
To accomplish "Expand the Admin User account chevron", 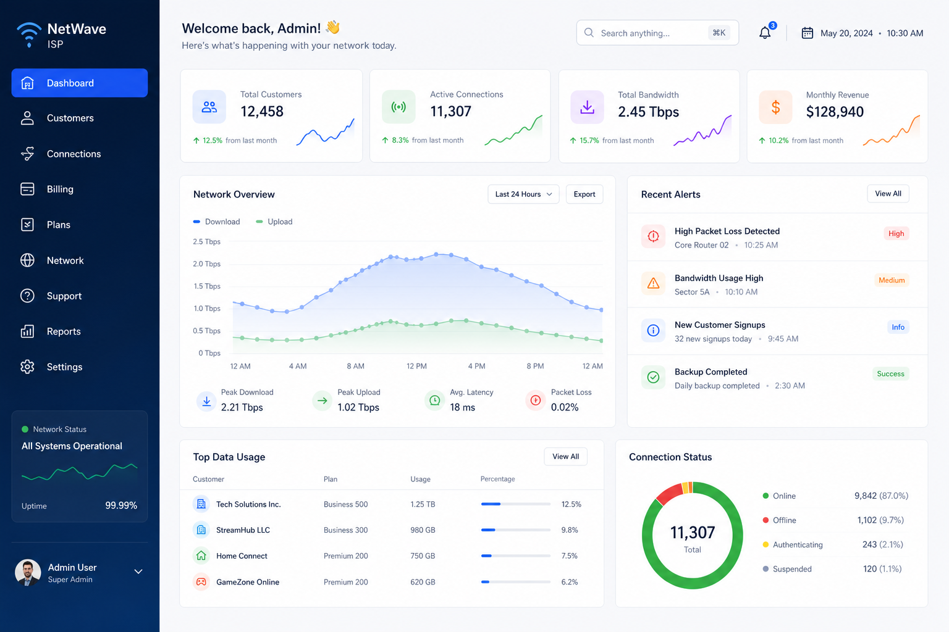I will (x=138, y=572).
